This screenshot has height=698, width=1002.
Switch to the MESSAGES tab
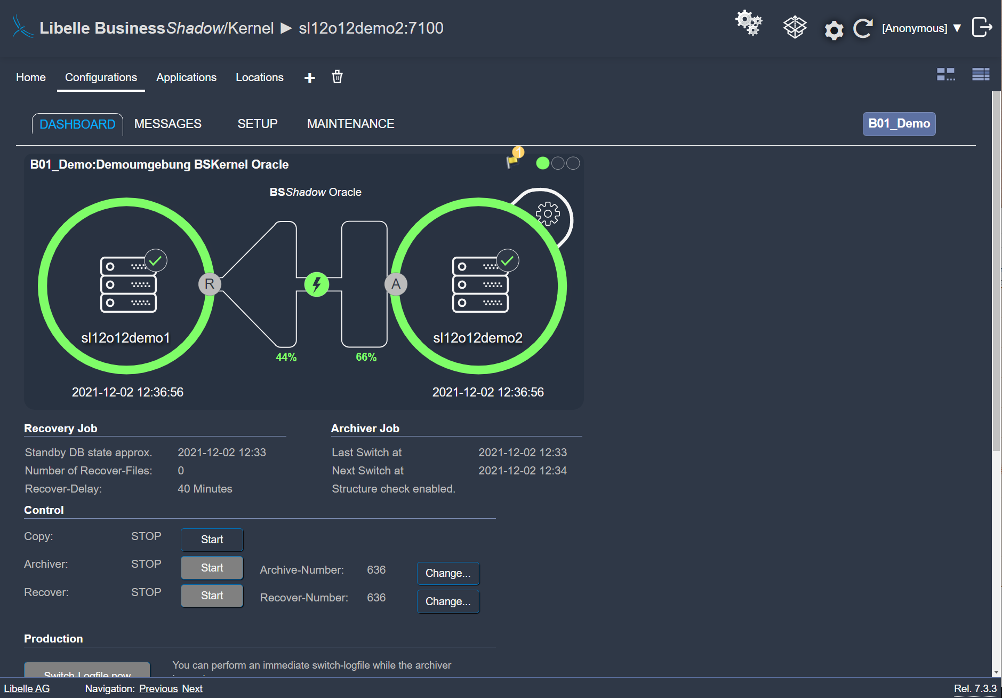(x=168, y=124)
